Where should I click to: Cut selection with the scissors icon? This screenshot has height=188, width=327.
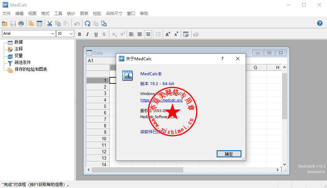pos(50,23)
